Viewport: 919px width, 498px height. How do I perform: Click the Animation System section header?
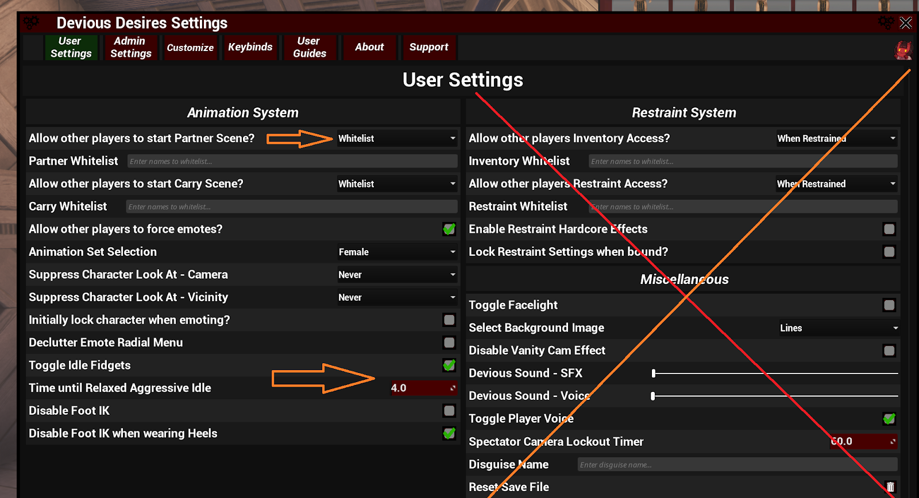243,112
